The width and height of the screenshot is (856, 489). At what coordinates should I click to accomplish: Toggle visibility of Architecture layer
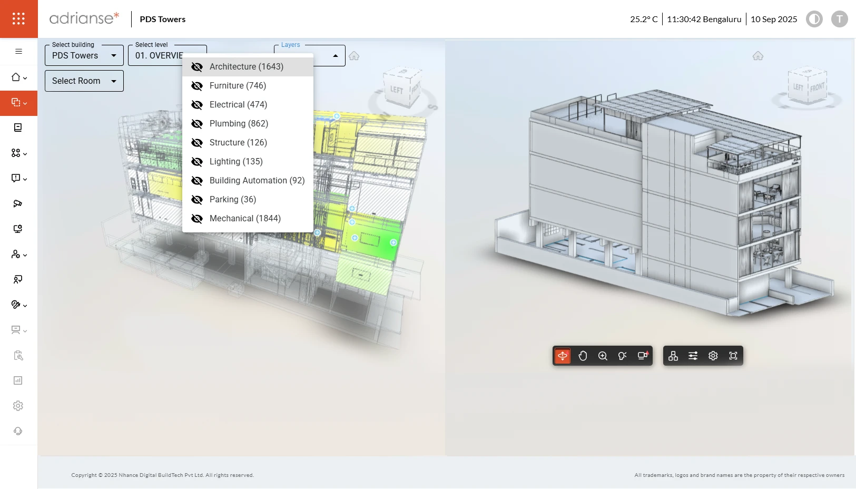tap(197, 67)
